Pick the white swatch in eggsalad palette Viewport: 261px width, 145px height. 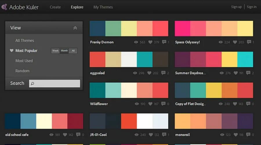click(129, 59)
